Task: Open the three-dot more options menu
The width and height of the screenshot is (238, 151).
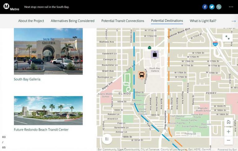Action: (231, 7)
